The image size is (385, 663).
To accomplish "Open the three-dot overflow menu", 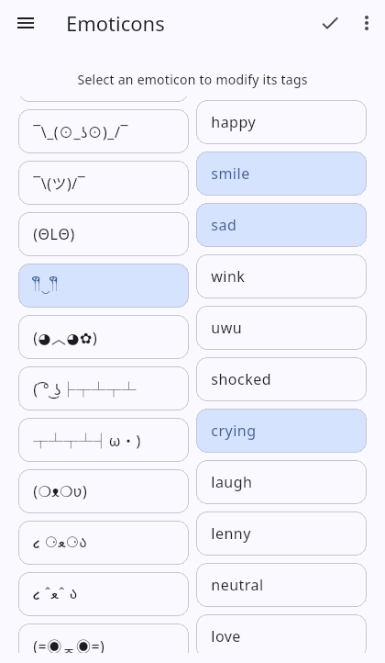I will click(x=367, y=23).
